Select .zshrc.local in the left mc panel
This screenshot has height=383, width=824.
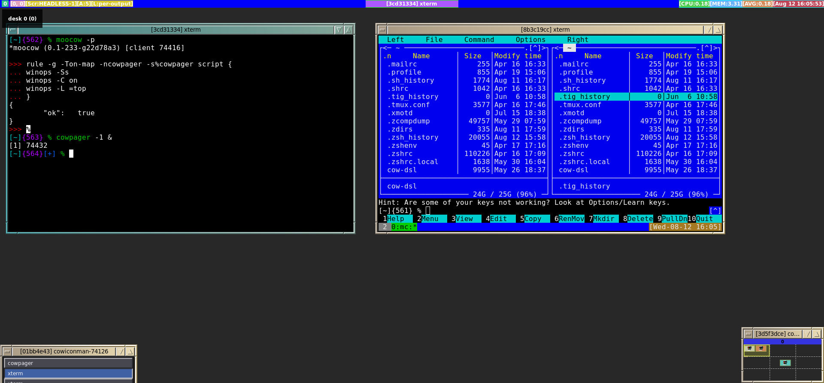464,162
